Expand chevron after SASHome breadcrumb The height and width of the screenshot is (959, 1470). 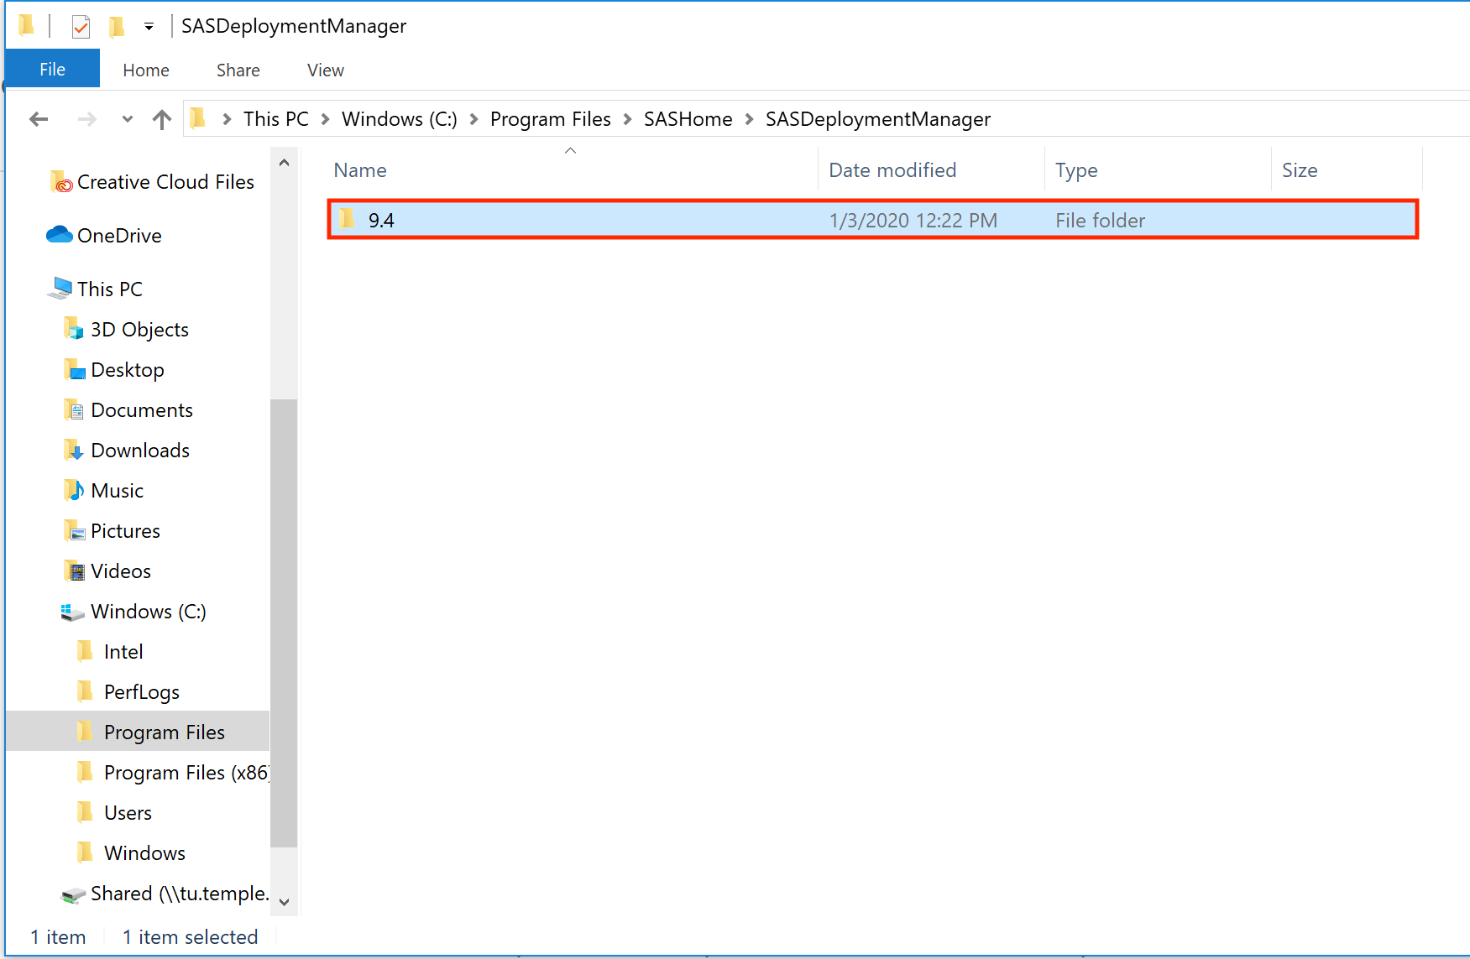click(x=750, y=119)
